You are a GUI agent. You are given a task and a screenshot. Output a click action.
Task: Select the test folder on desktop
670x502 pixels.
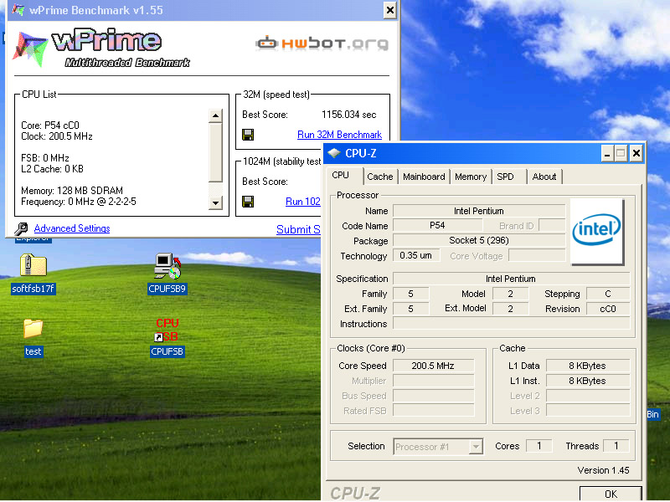pyautogui.click(x=33, y=329)
